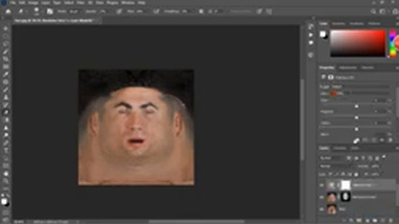Screen dimensions: 399x224
Task: Select the Hand tool
Action: [x=6, y=174]
